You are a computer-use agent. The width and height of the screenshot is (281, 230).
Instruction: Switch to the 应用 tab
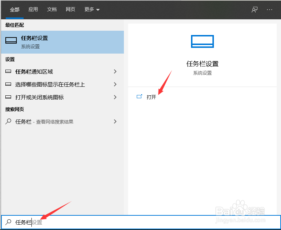click(33, 9)
